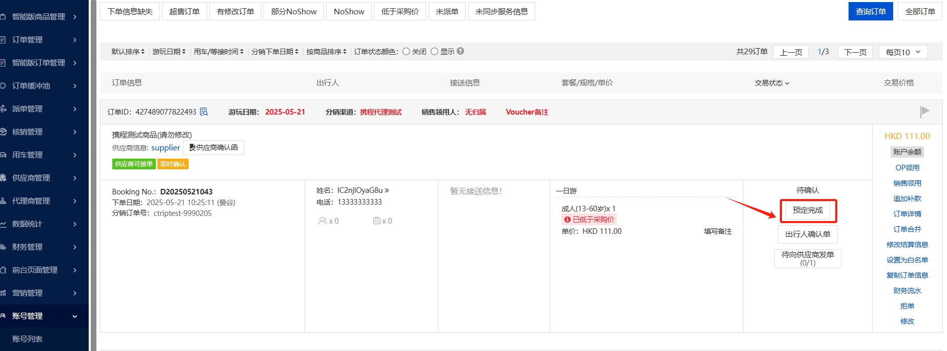Image resolution: width=947 pixels, height=351 pixels.
Task: Click the help question mark after 显示
Action: [x=460, y=51]
